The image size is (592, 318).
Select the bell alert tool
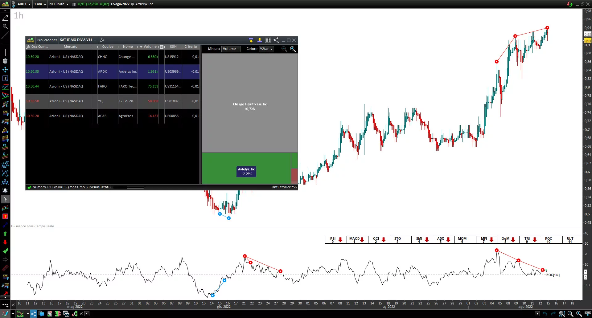pyautogui.click(x=5, y=190)
